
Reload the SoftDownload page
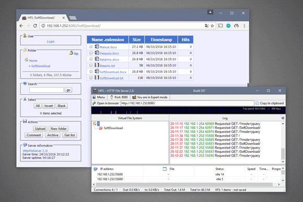tap(35, 26)
